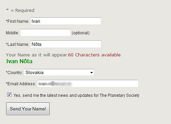
Task: Click the *Country: label
Action: tap(14, 73)
